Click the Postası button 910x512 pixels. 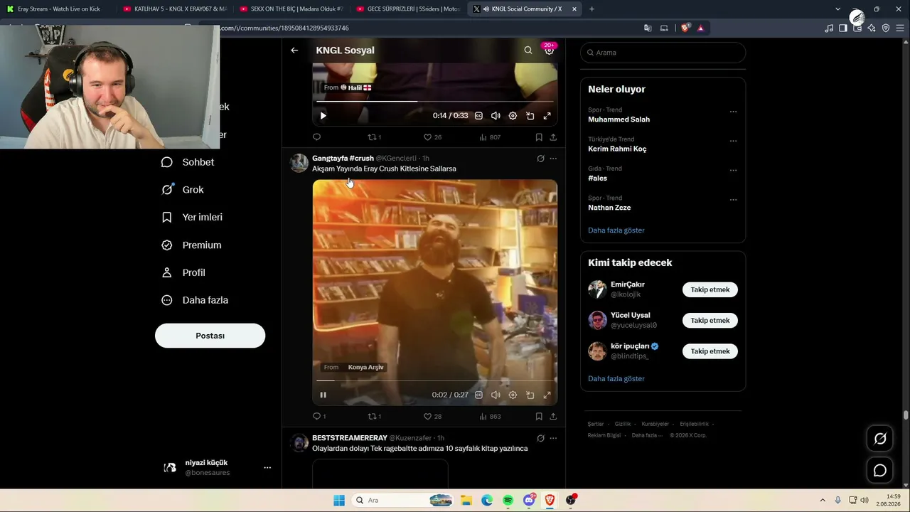pos(210,336)
